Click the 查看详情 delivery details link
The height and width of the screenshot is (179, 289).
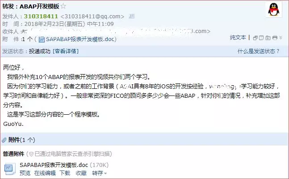tap(66, 51)
